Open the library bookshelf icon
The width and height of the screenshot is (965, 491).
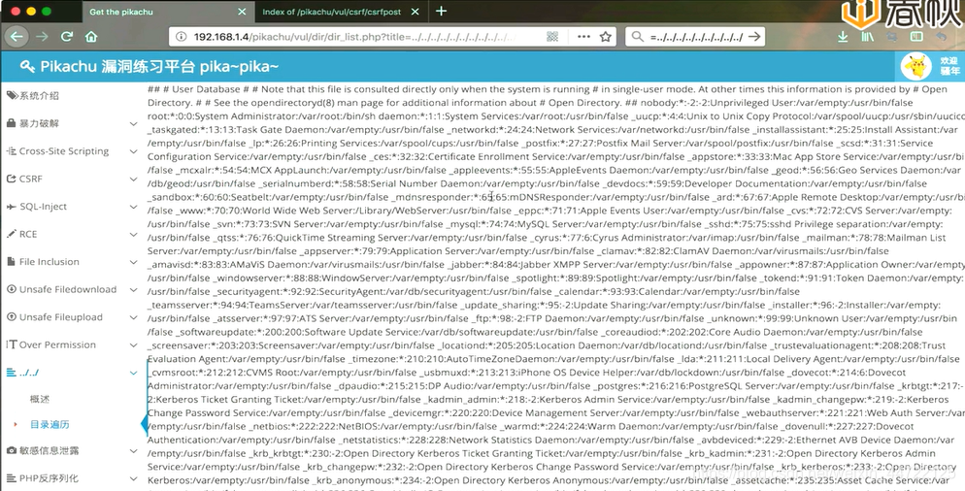click(868, 37)
